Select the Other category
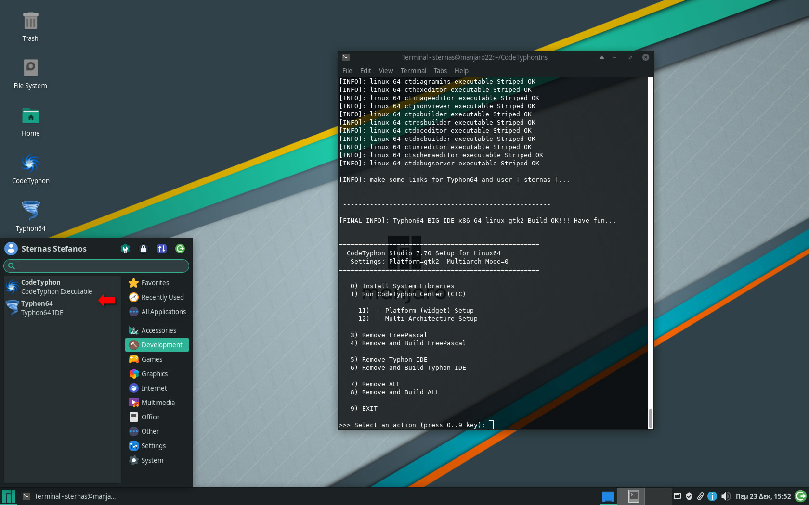The width and height of the screenshot is (809, 505). pyautogui.click(x=157, y=431)
